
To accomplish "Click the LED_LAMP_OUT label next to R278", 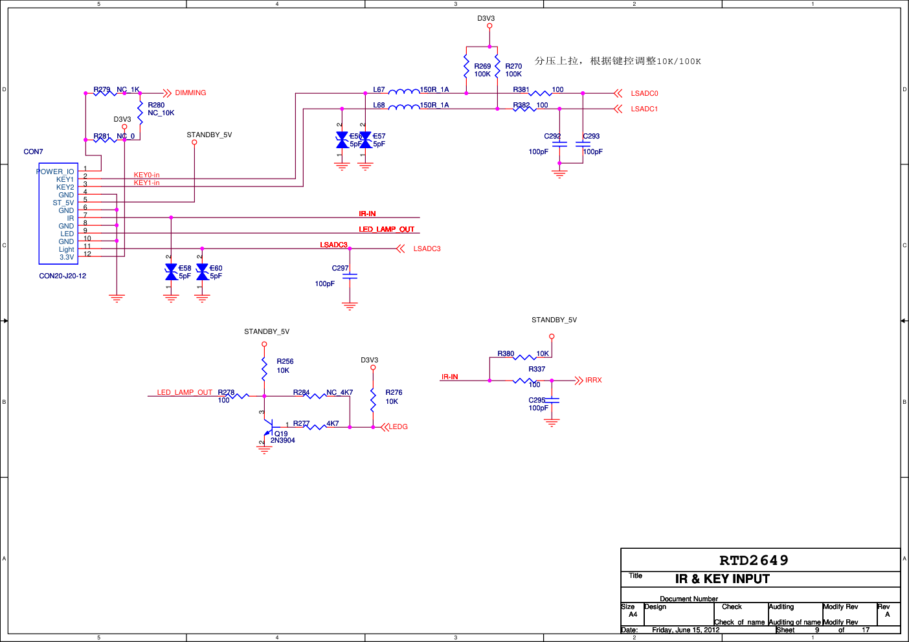I will click(185, 392).
